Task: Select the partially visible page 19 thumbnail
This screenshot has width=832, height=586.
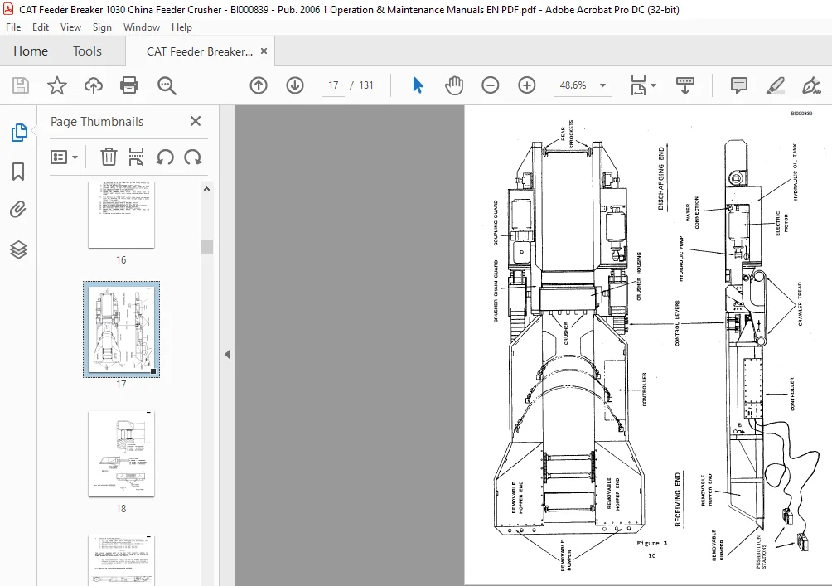Action: (x=121, y=560)
